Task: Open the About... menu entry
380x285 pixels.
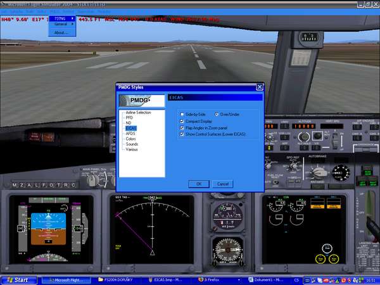Action: tap(62, 32)
